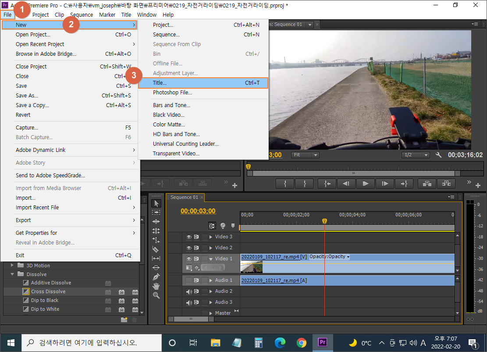The image size is (487, 352).
Task: Expand the Master track
Action: point(211,313)
